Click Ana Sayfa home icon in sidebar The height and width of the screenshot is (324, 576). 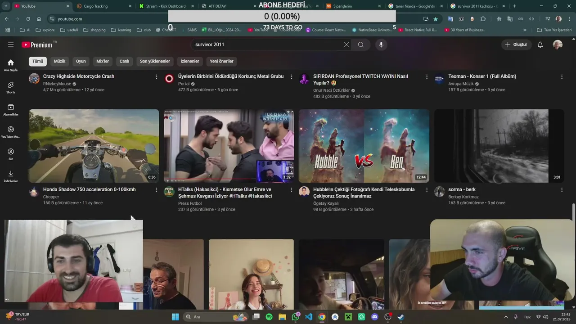11,65
